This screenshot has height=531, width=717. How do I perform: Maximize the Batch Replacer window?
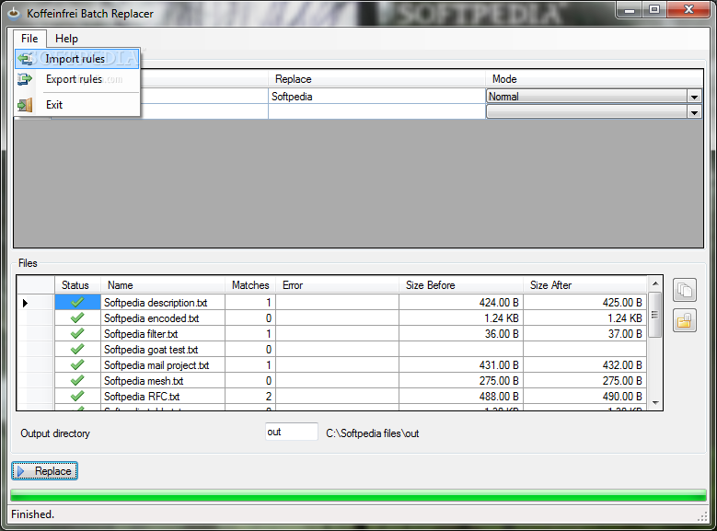point(654,9)
